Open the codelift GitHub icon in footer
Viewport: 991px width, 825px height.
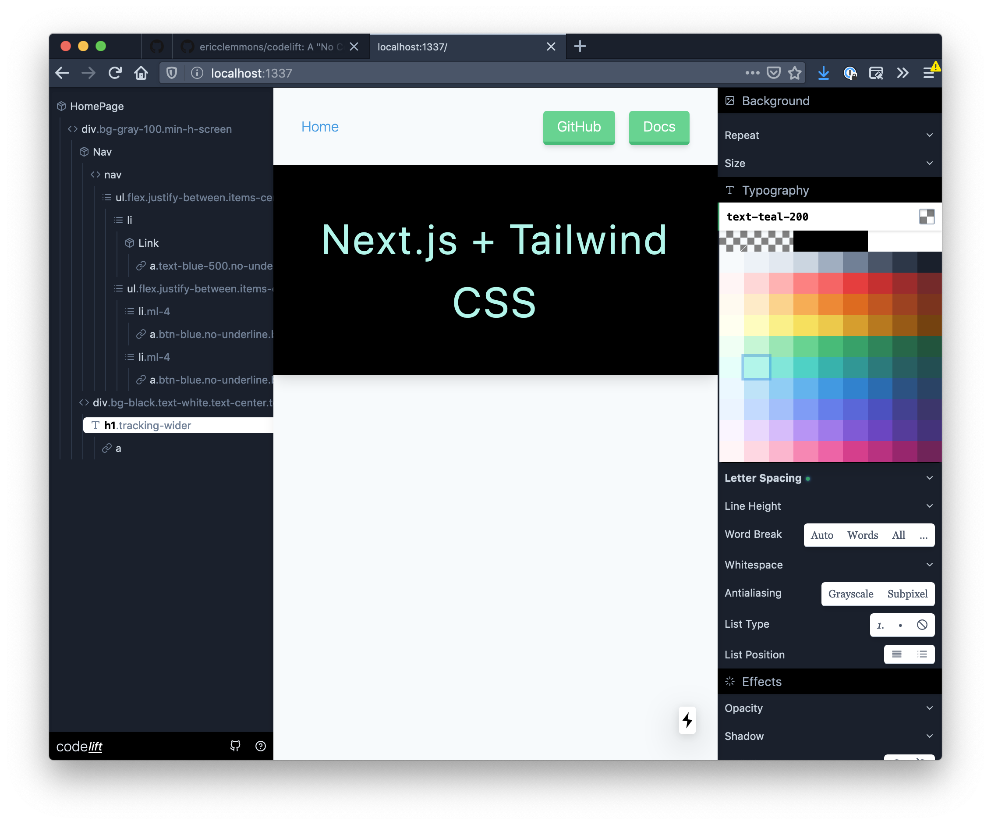coord(235,746)
